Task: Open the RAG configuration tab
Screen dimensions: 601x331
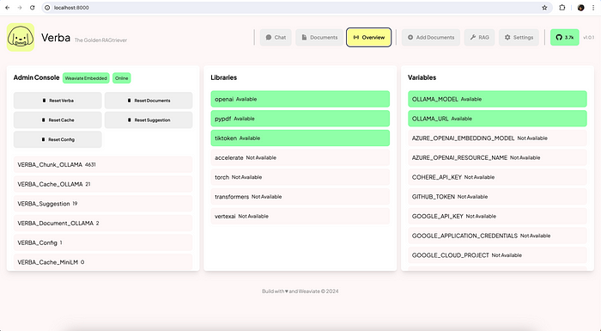Action: (479, 37)
